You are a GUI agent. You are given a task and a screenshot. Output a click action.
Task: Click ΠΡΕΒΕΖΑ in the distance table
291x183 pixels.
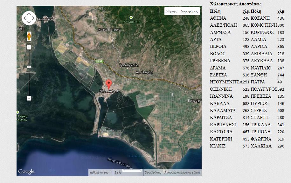coord(261,96)
